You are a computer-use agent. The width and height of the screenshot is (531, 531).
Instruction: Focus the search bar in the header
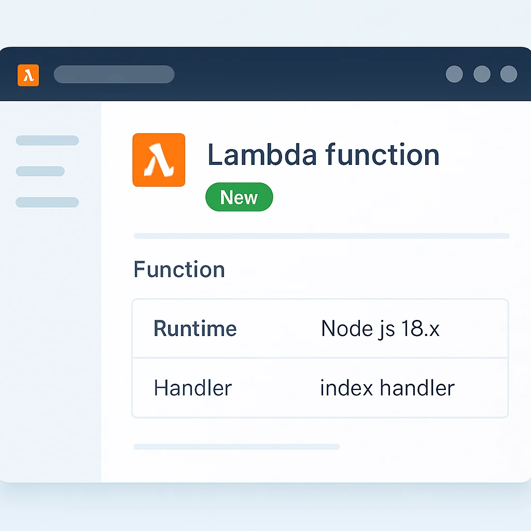[x=114, y=75]
